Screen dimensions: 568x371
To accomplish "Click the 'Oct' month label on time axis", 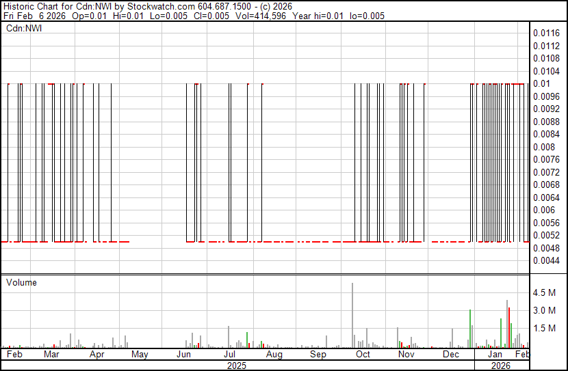I will click(363, 354).
